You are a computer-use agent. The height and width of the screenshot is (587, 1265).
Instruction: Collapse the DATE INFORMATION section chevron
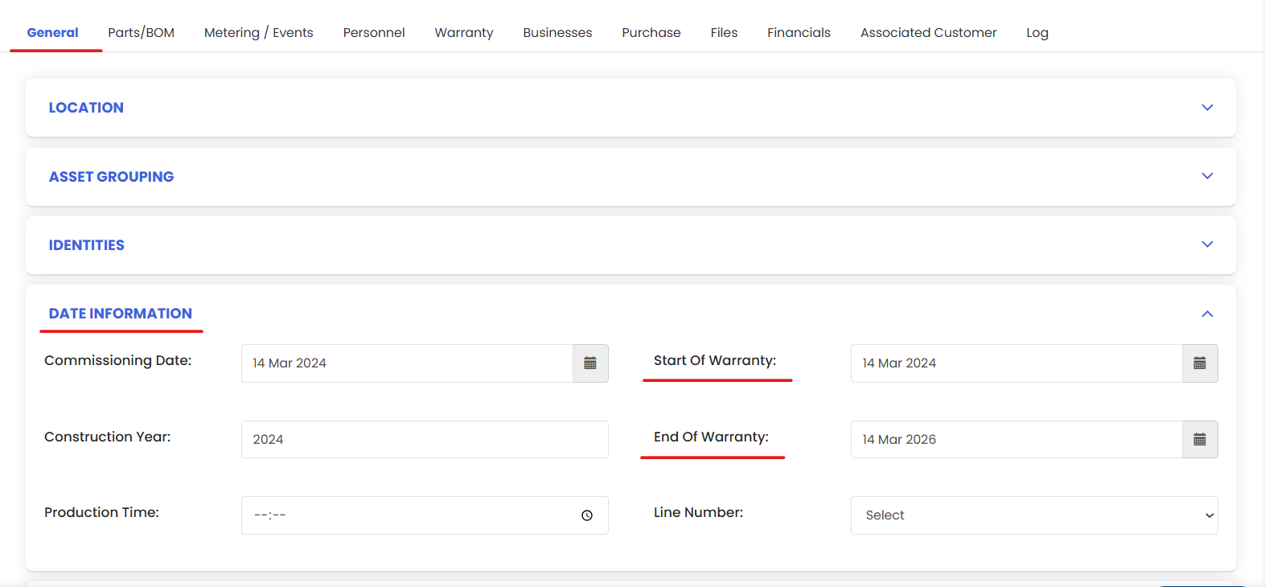tap(1207, 314)
